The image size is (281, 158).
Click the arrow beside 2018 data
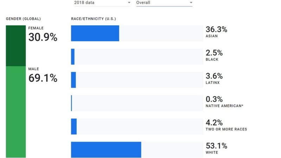tap(129, 3)
